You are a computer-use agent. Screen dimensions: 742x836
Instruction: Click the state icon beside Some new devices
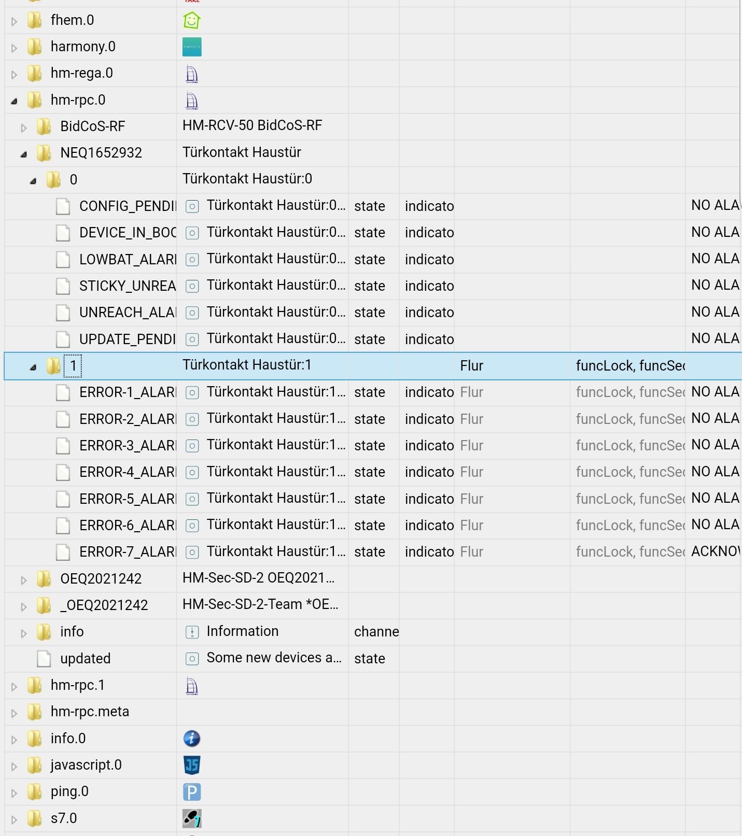pyautogui.click(x=192, y=659)
